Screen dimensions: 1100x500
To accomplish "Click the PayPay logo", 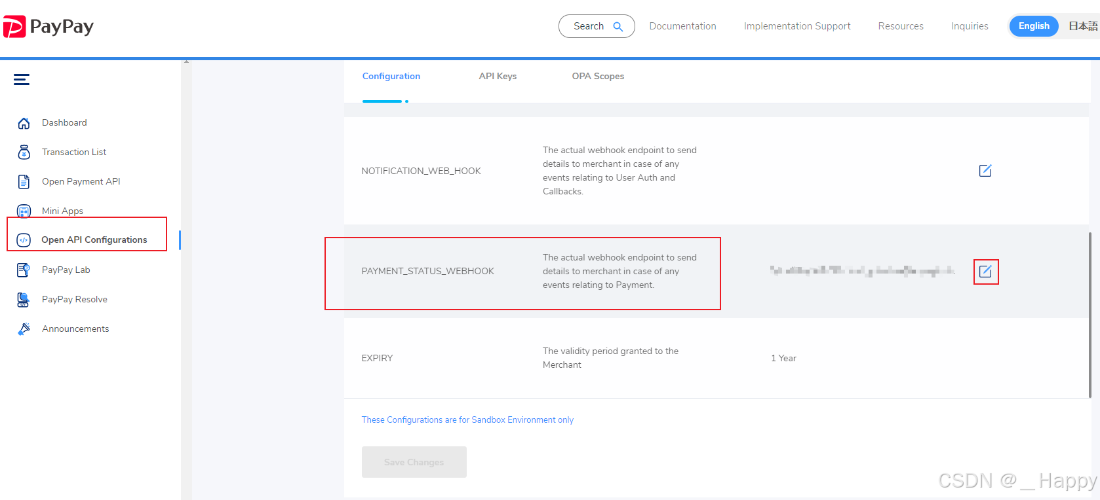I will coord(49,26).
